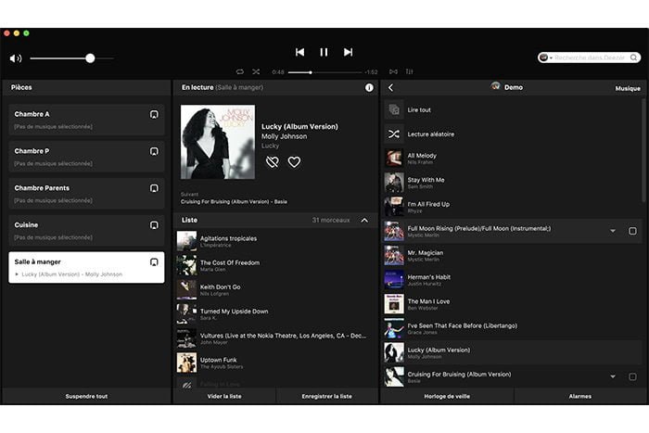
Task: Go back with the Demo back arrow
Action: point(390,88)
